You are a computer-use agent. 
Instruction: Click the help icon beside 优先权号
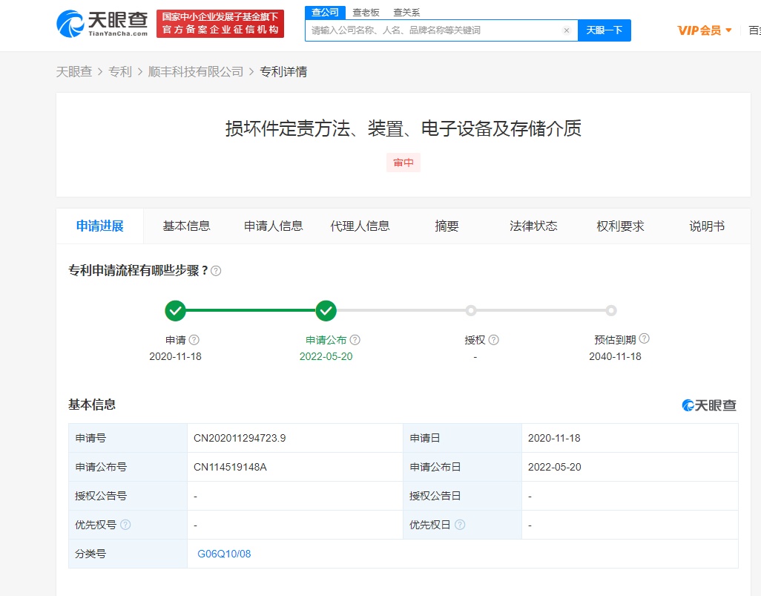click(125, 525)
